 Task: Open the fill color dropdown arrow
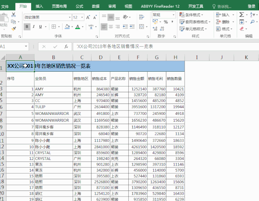tap(72, 27)
